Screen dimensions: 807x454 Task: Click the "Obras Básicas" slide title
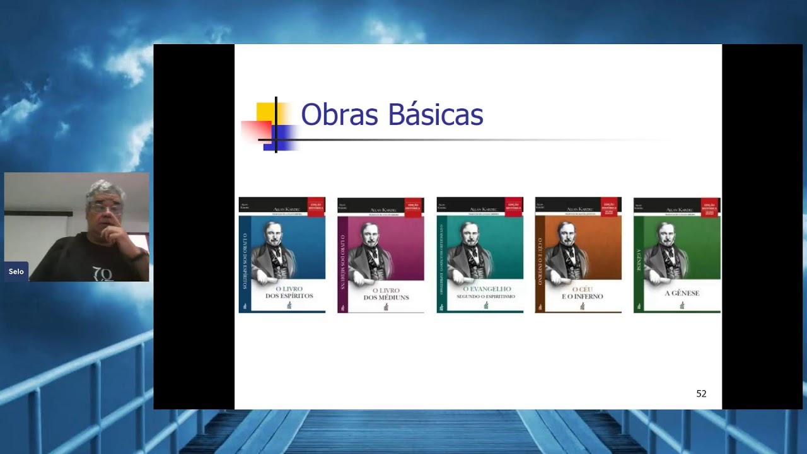[392, 114]
